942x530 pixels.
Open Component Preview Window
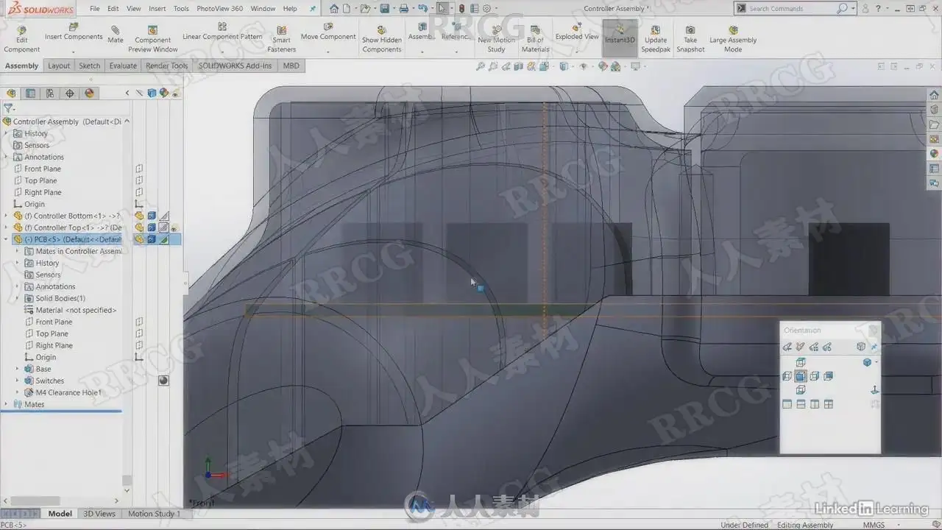pyautogui.click(x=152, y=40)
